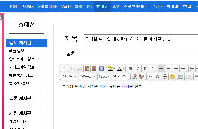This screenshot has width=198, height=129.
Task: Open the 예판/핫딜 정보 sidebar link
Action: coord(21,76)
